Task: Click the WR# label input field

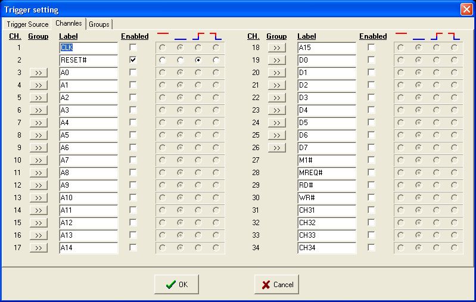Action: coord(326,198)
